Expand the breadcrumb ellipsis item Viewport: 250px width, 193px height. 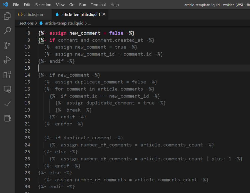coord(90,23)
